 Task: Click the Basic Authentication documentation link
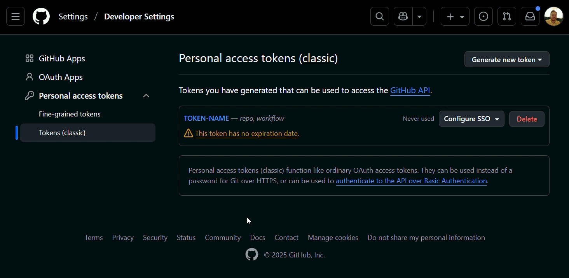coord(411,181)
